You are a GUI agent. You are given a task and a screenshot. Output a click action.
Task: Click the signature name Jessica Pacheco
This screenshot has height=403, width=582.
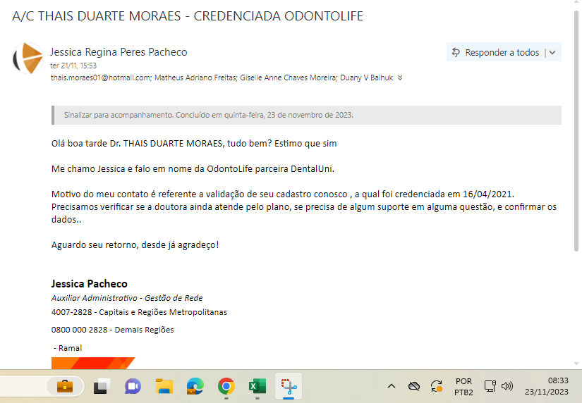pos(90,284)
